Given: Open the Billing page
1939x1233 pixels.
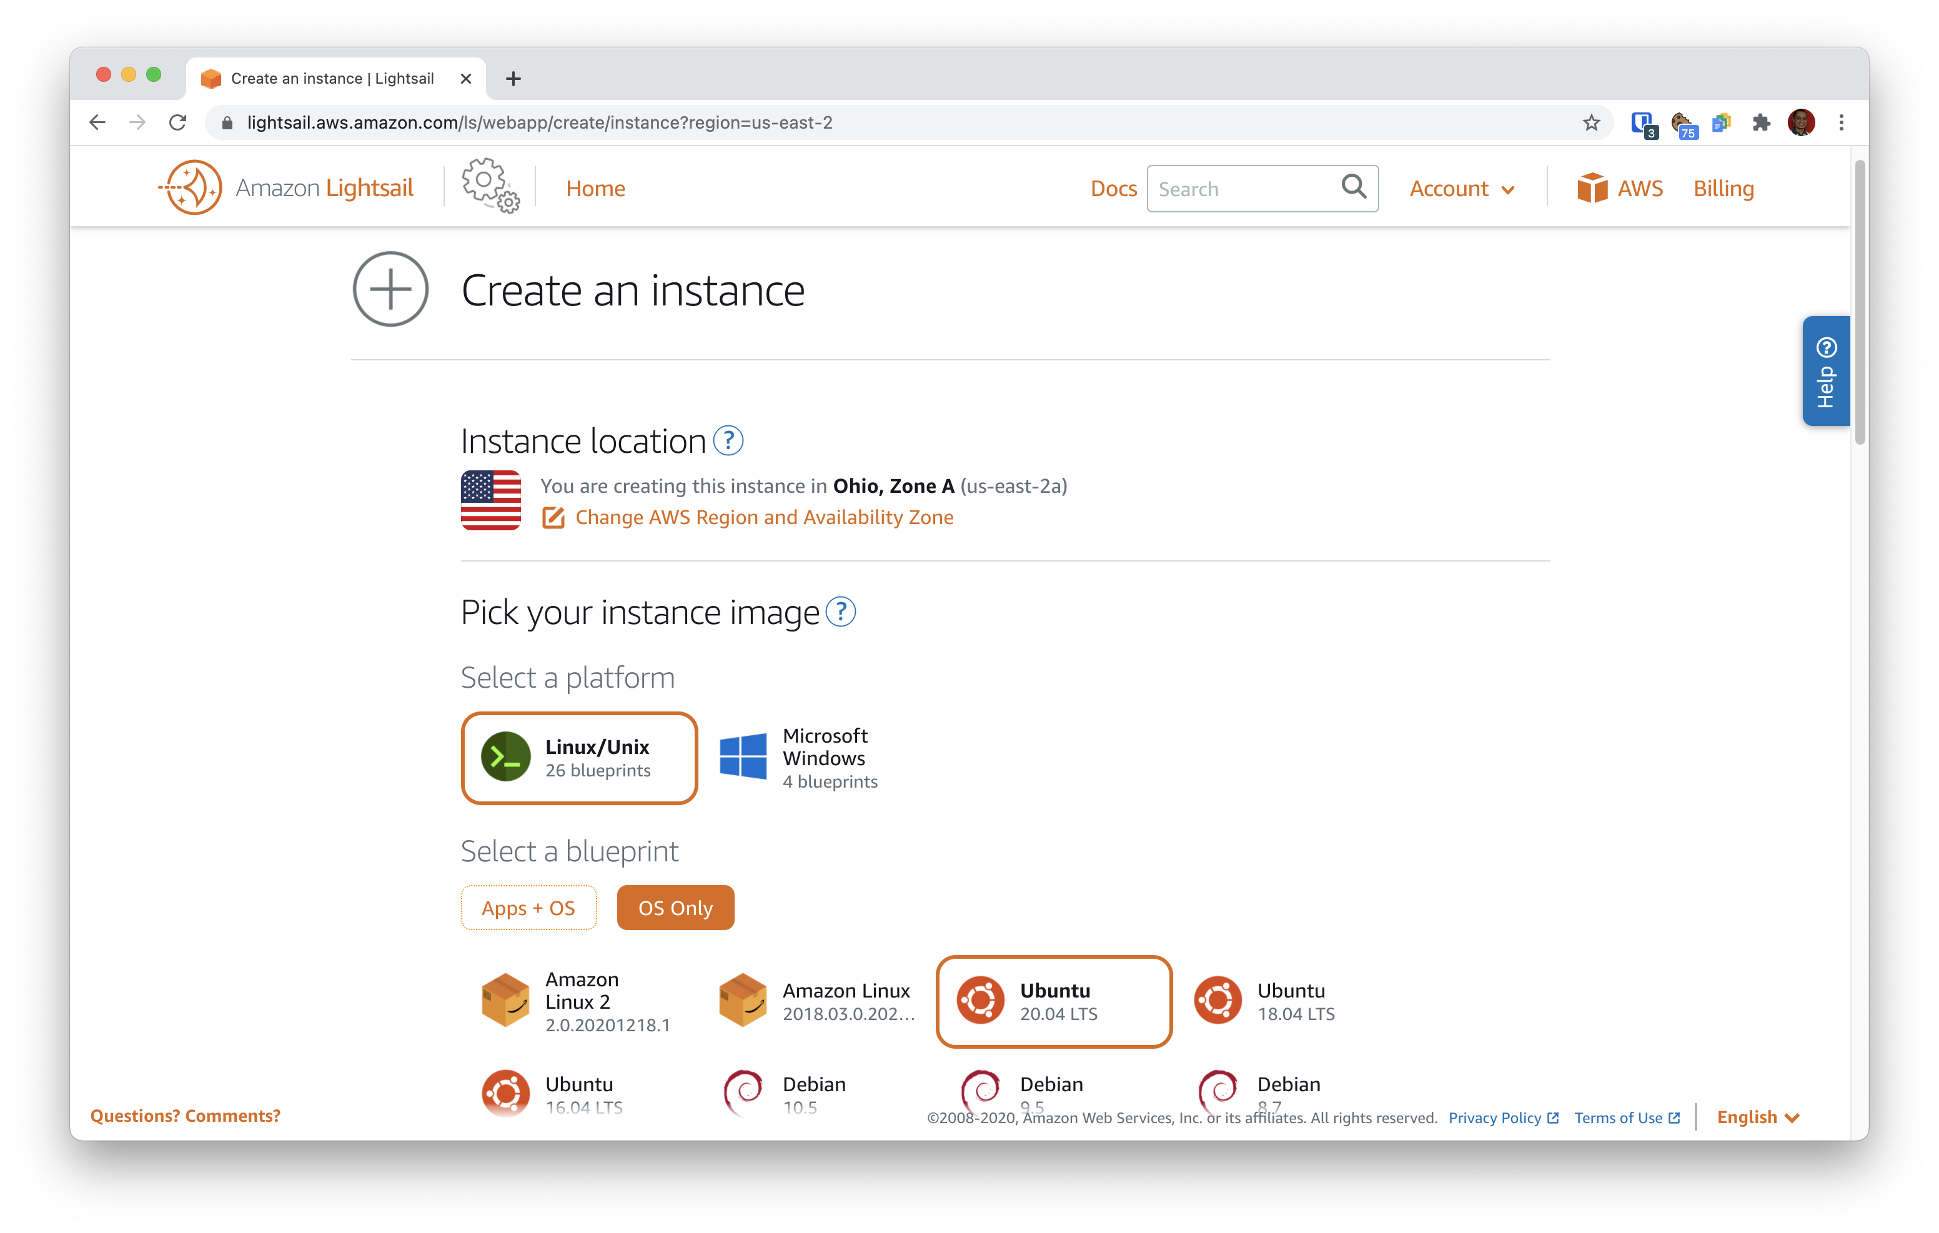Looking at the screenshot, I should tap(1723, 189).
